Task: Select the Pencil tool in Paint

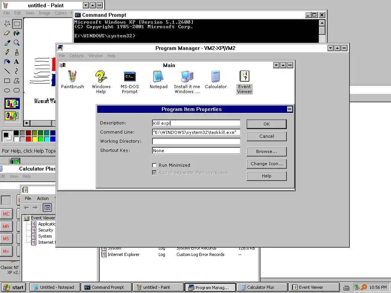Action: click(x=7, y=52)
